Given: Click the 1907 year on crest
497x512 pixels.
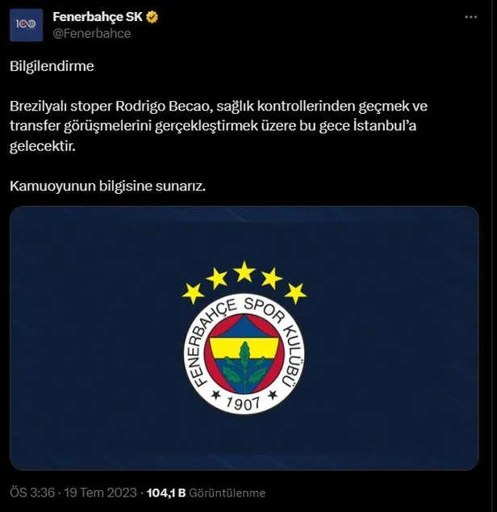Looking at the screenshot, I should coord(244,404).
